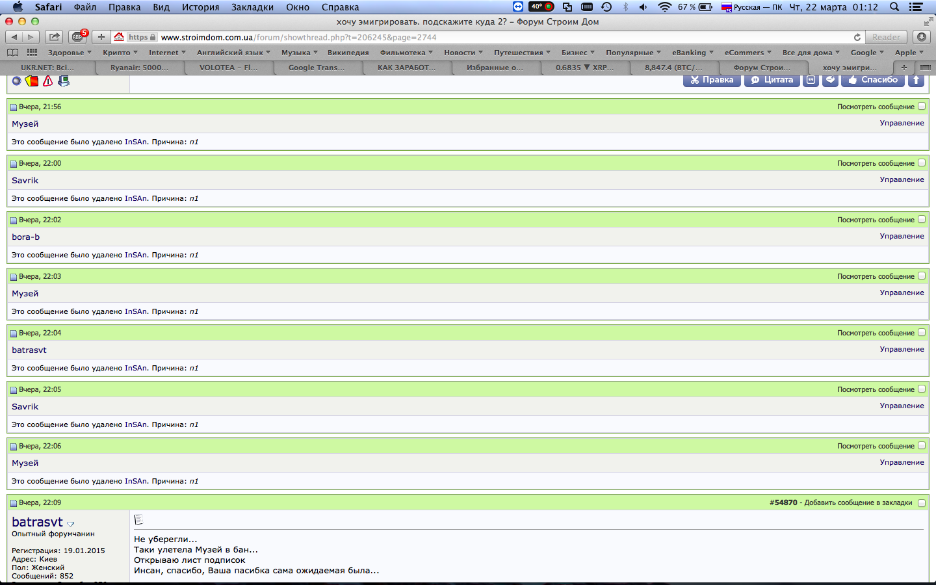This screenshot has width=936, height=585.
Task: Click the plus Add bookmark toolbar button
Action: click(x=101, y=37)
